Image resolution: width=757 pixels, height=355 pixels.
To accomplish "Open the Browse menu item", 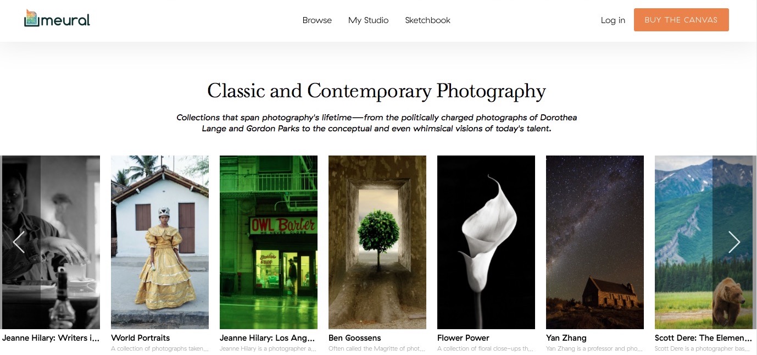I will click(317, 20).
